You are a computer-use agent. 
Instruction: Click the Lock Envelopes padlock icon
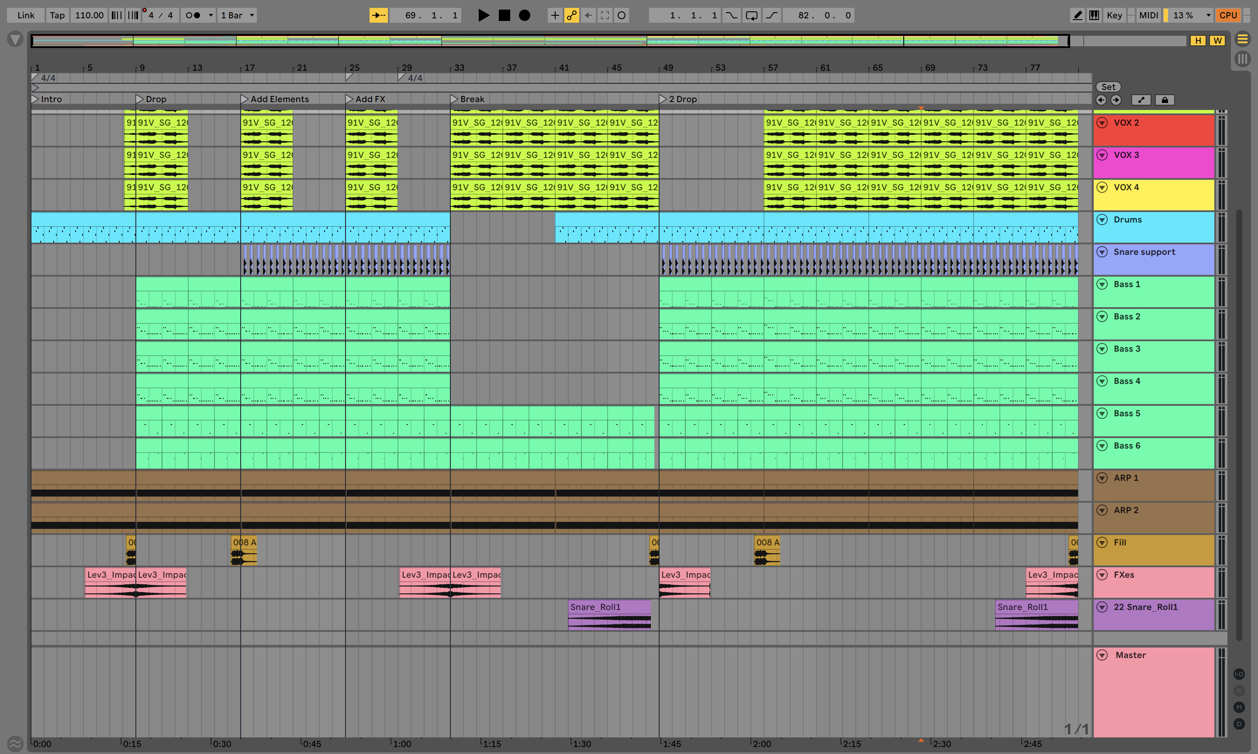pyautogui.click(x=1165, y=100)
